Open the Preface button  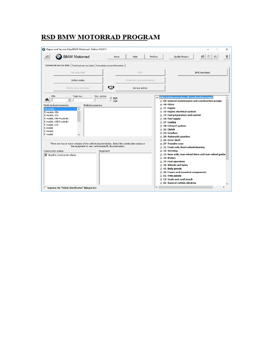(154, 57)
